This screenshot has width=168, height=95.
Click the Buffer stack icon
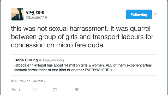[55, 90]
